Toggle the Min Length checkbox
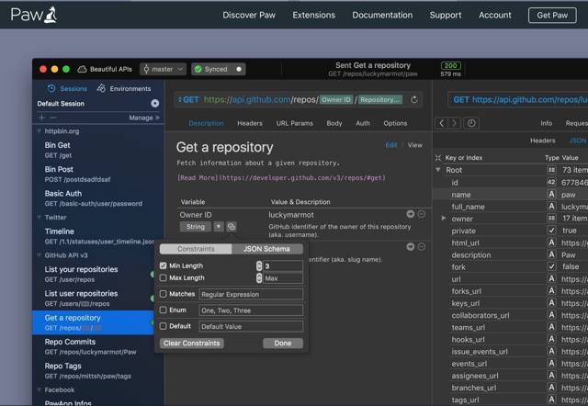This screenshot has height=406, width=588. [164, 265]
